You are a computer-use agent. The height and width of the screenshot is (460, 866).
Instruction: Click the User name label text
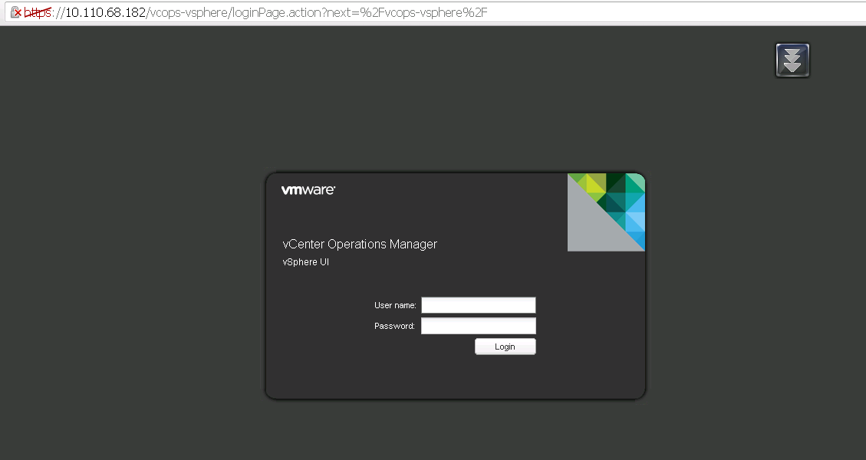tap(394, 304)
